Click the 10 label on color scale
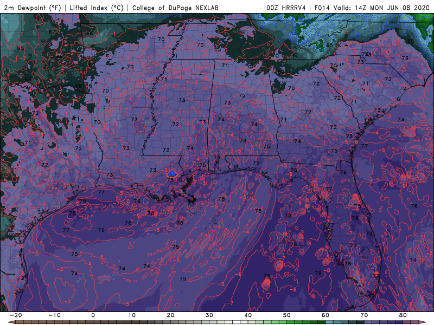The image size is (434, 325). pyautogui.click(x=132, y=315)
